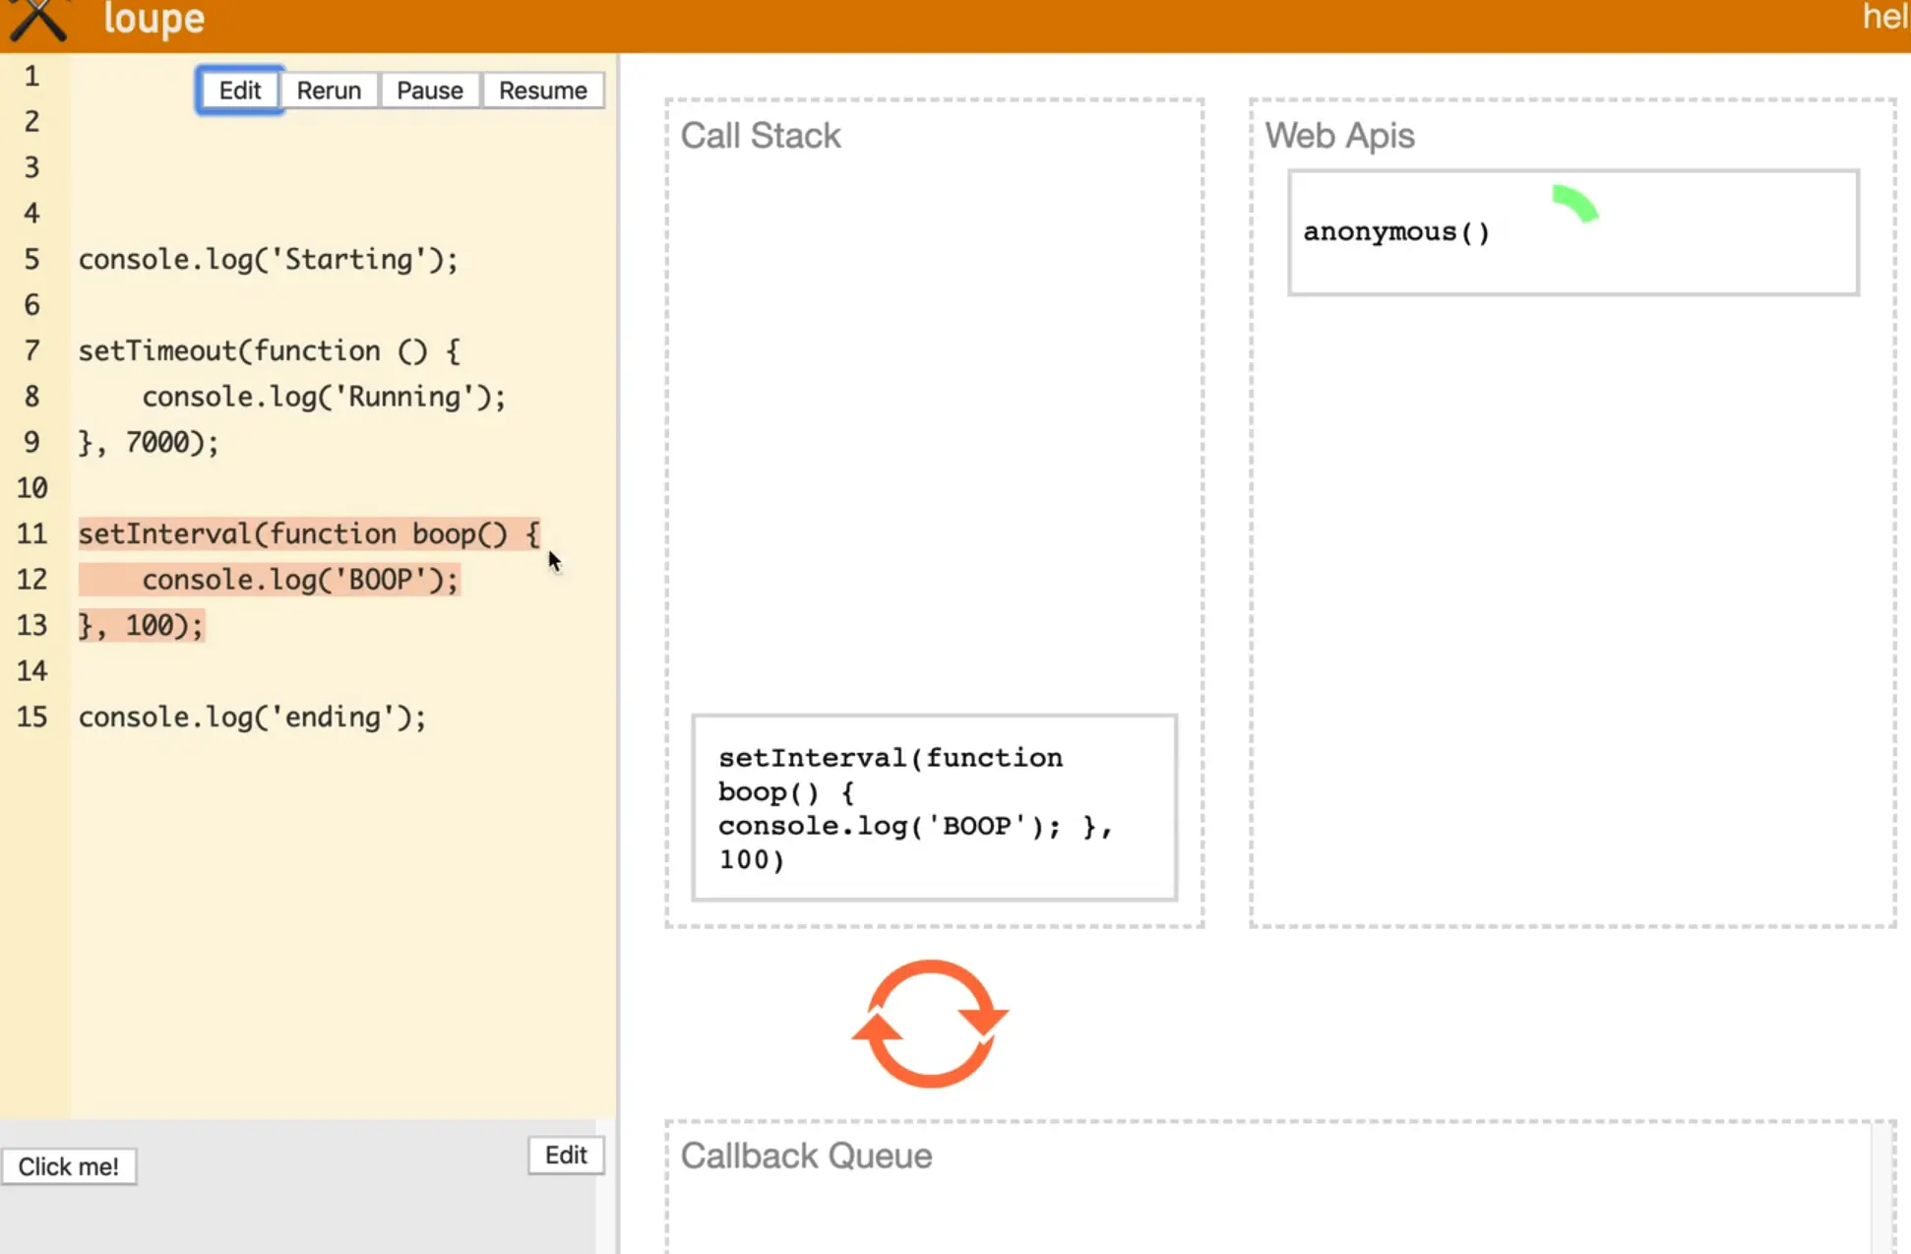Click the anonymous() item in Web Apis
Image resolution: width=1911 pixels, height=1254 pixels.
click(x=1396, y=232)
